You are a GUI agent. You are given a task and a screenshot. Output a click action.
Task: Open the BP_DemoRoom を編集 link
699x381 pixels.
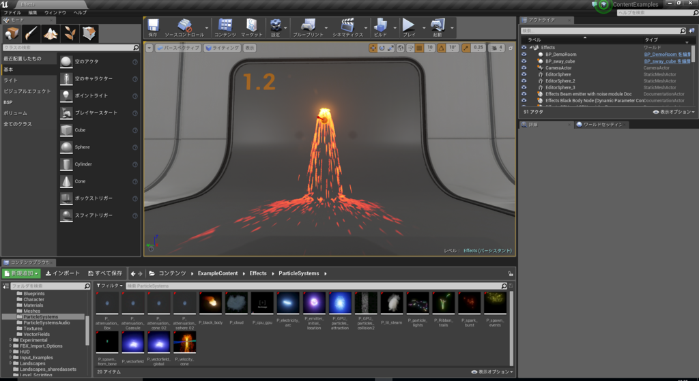tap(668, 55)
